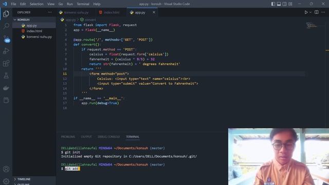Click the VS Code logo in title bar
This screenshot has height=185, width=329.
pos(5,4)
